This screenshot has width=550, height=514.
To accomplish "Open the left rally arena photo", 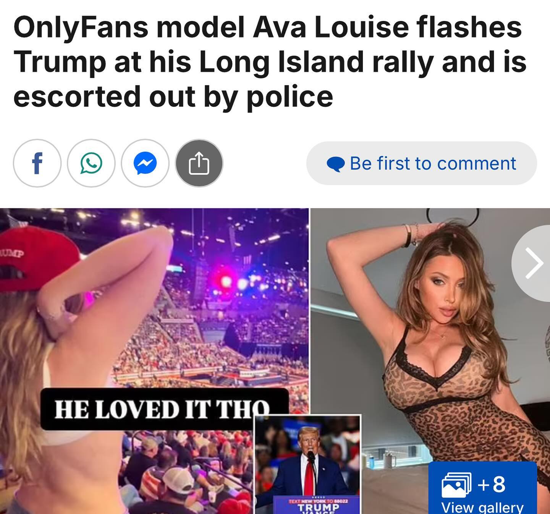I will click(x=154, y=361).
